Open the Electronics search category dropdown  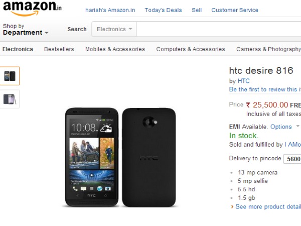point(114,29)
